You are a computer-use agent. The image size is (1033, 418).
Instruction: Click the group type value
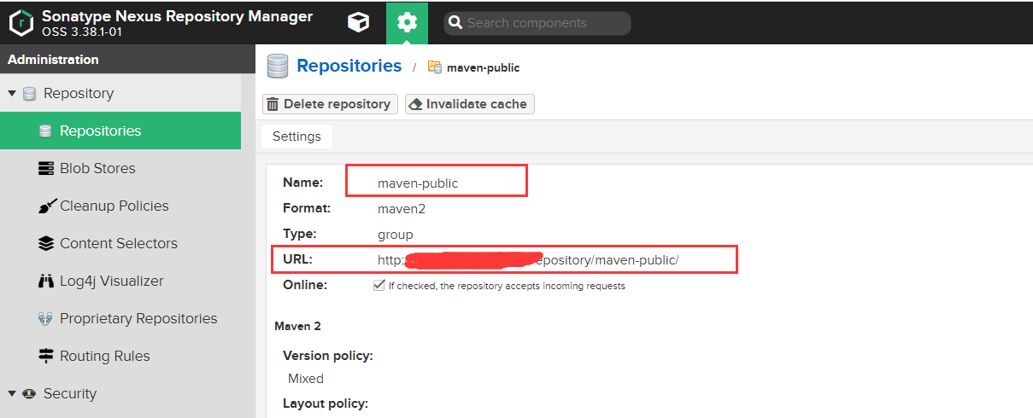click(395, 234)
